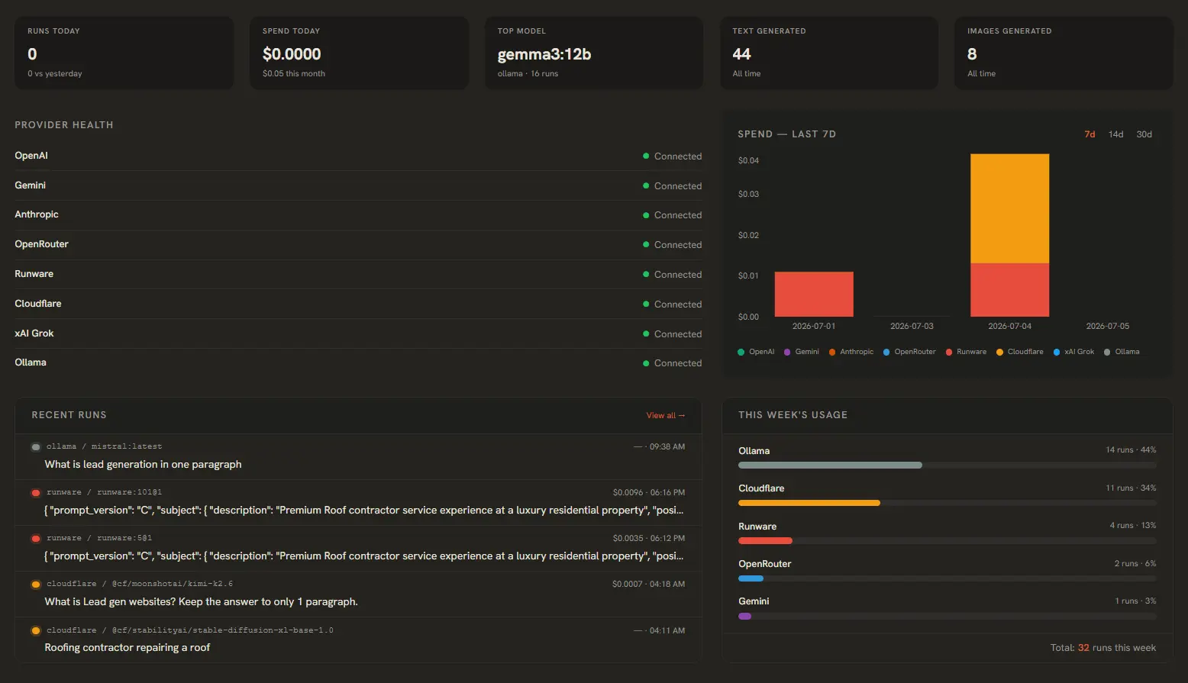Click the blue OpenRouter legend dot under the chart

click(886, 352)
